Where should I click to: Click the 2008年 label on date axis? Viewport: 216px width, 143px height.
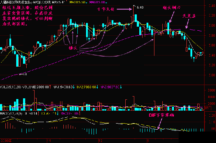(x=6, y=141)
